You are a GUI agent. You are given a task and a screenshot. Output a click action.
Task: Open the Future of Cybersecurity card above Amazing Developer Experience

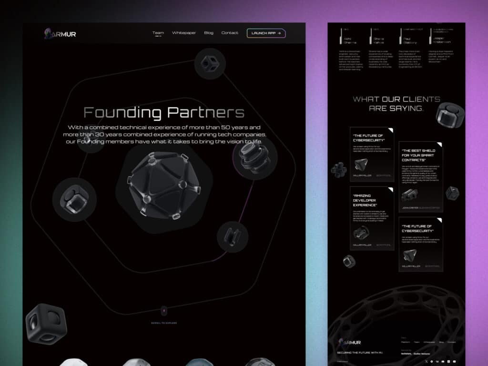click(x=372, y=154)
